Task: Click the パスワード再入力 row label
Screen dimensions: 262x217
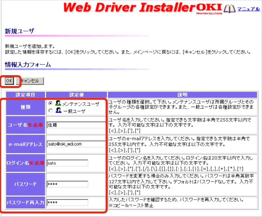Action: click(26, 202)
